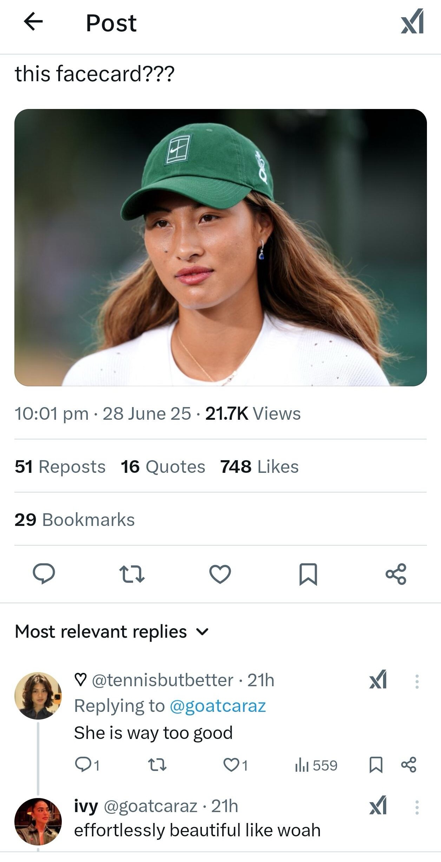Repost the main post
The width and height of the screenshot is (441, 862).
pos(132,574)
